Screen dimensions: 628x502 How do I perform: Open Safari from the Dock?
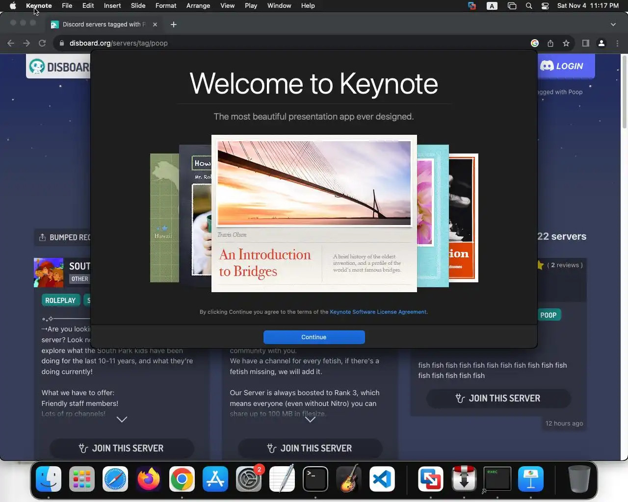coord(115,479)
